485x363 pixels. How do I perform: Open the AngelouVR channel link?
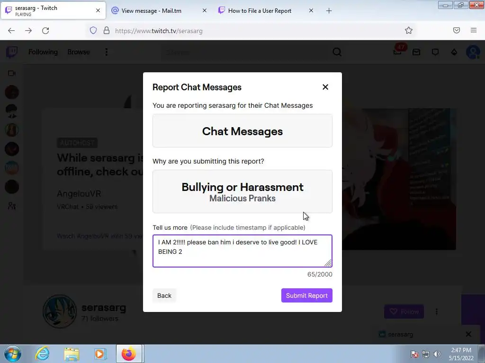tap(79, 193)
